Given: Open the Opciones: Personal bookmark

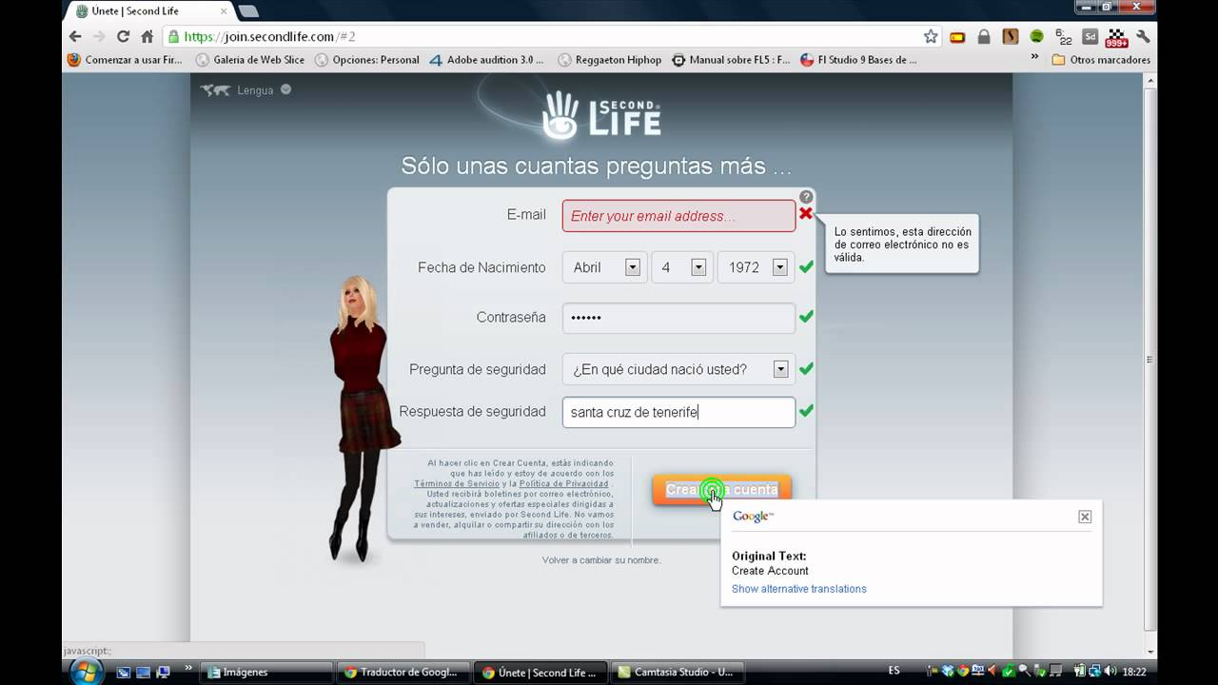Looking at the screenshot, I should click(x=367, y=59).
